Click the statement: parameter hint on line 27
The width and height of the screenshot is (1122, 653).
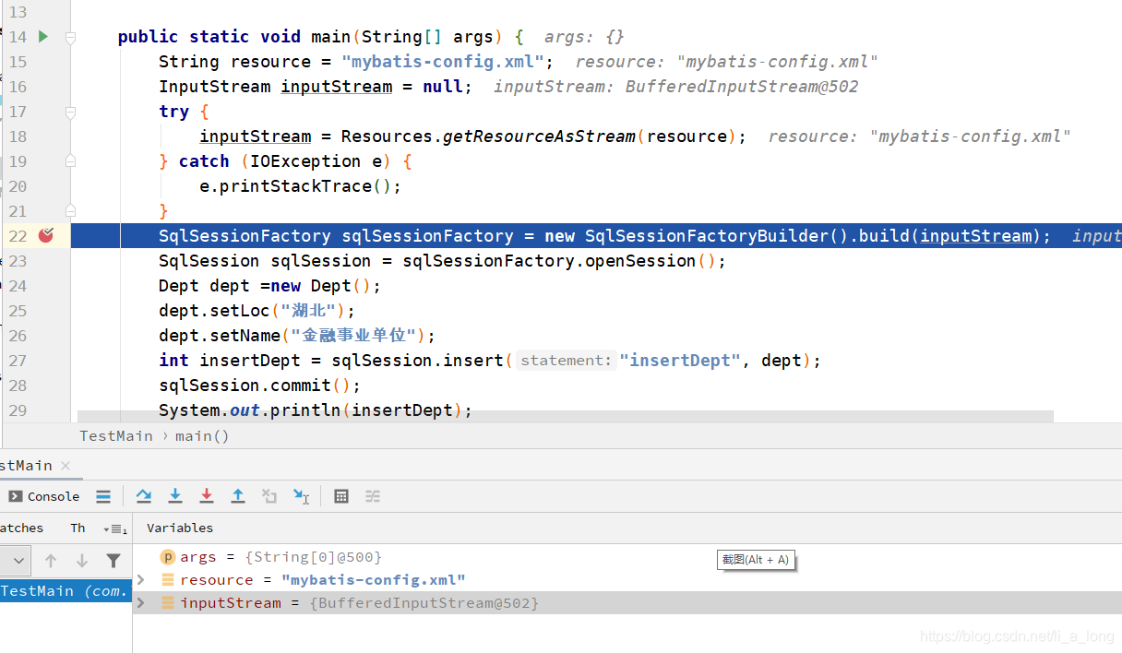[566, 361]
